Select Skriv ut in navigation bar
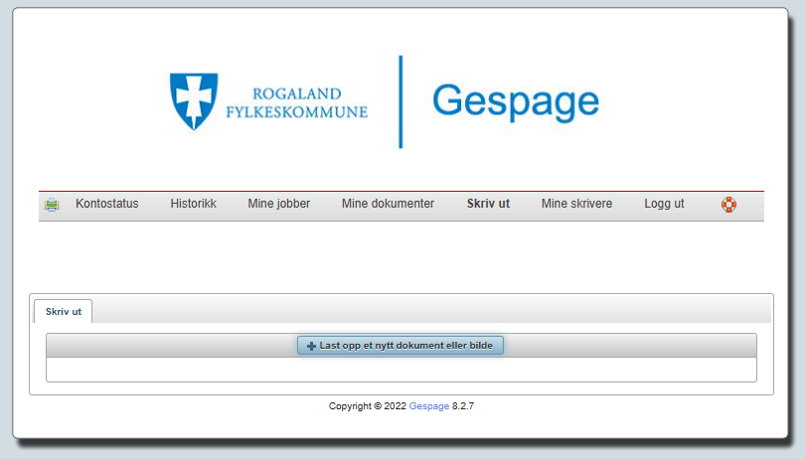806x459 pixels. click(x=488, y=204)
